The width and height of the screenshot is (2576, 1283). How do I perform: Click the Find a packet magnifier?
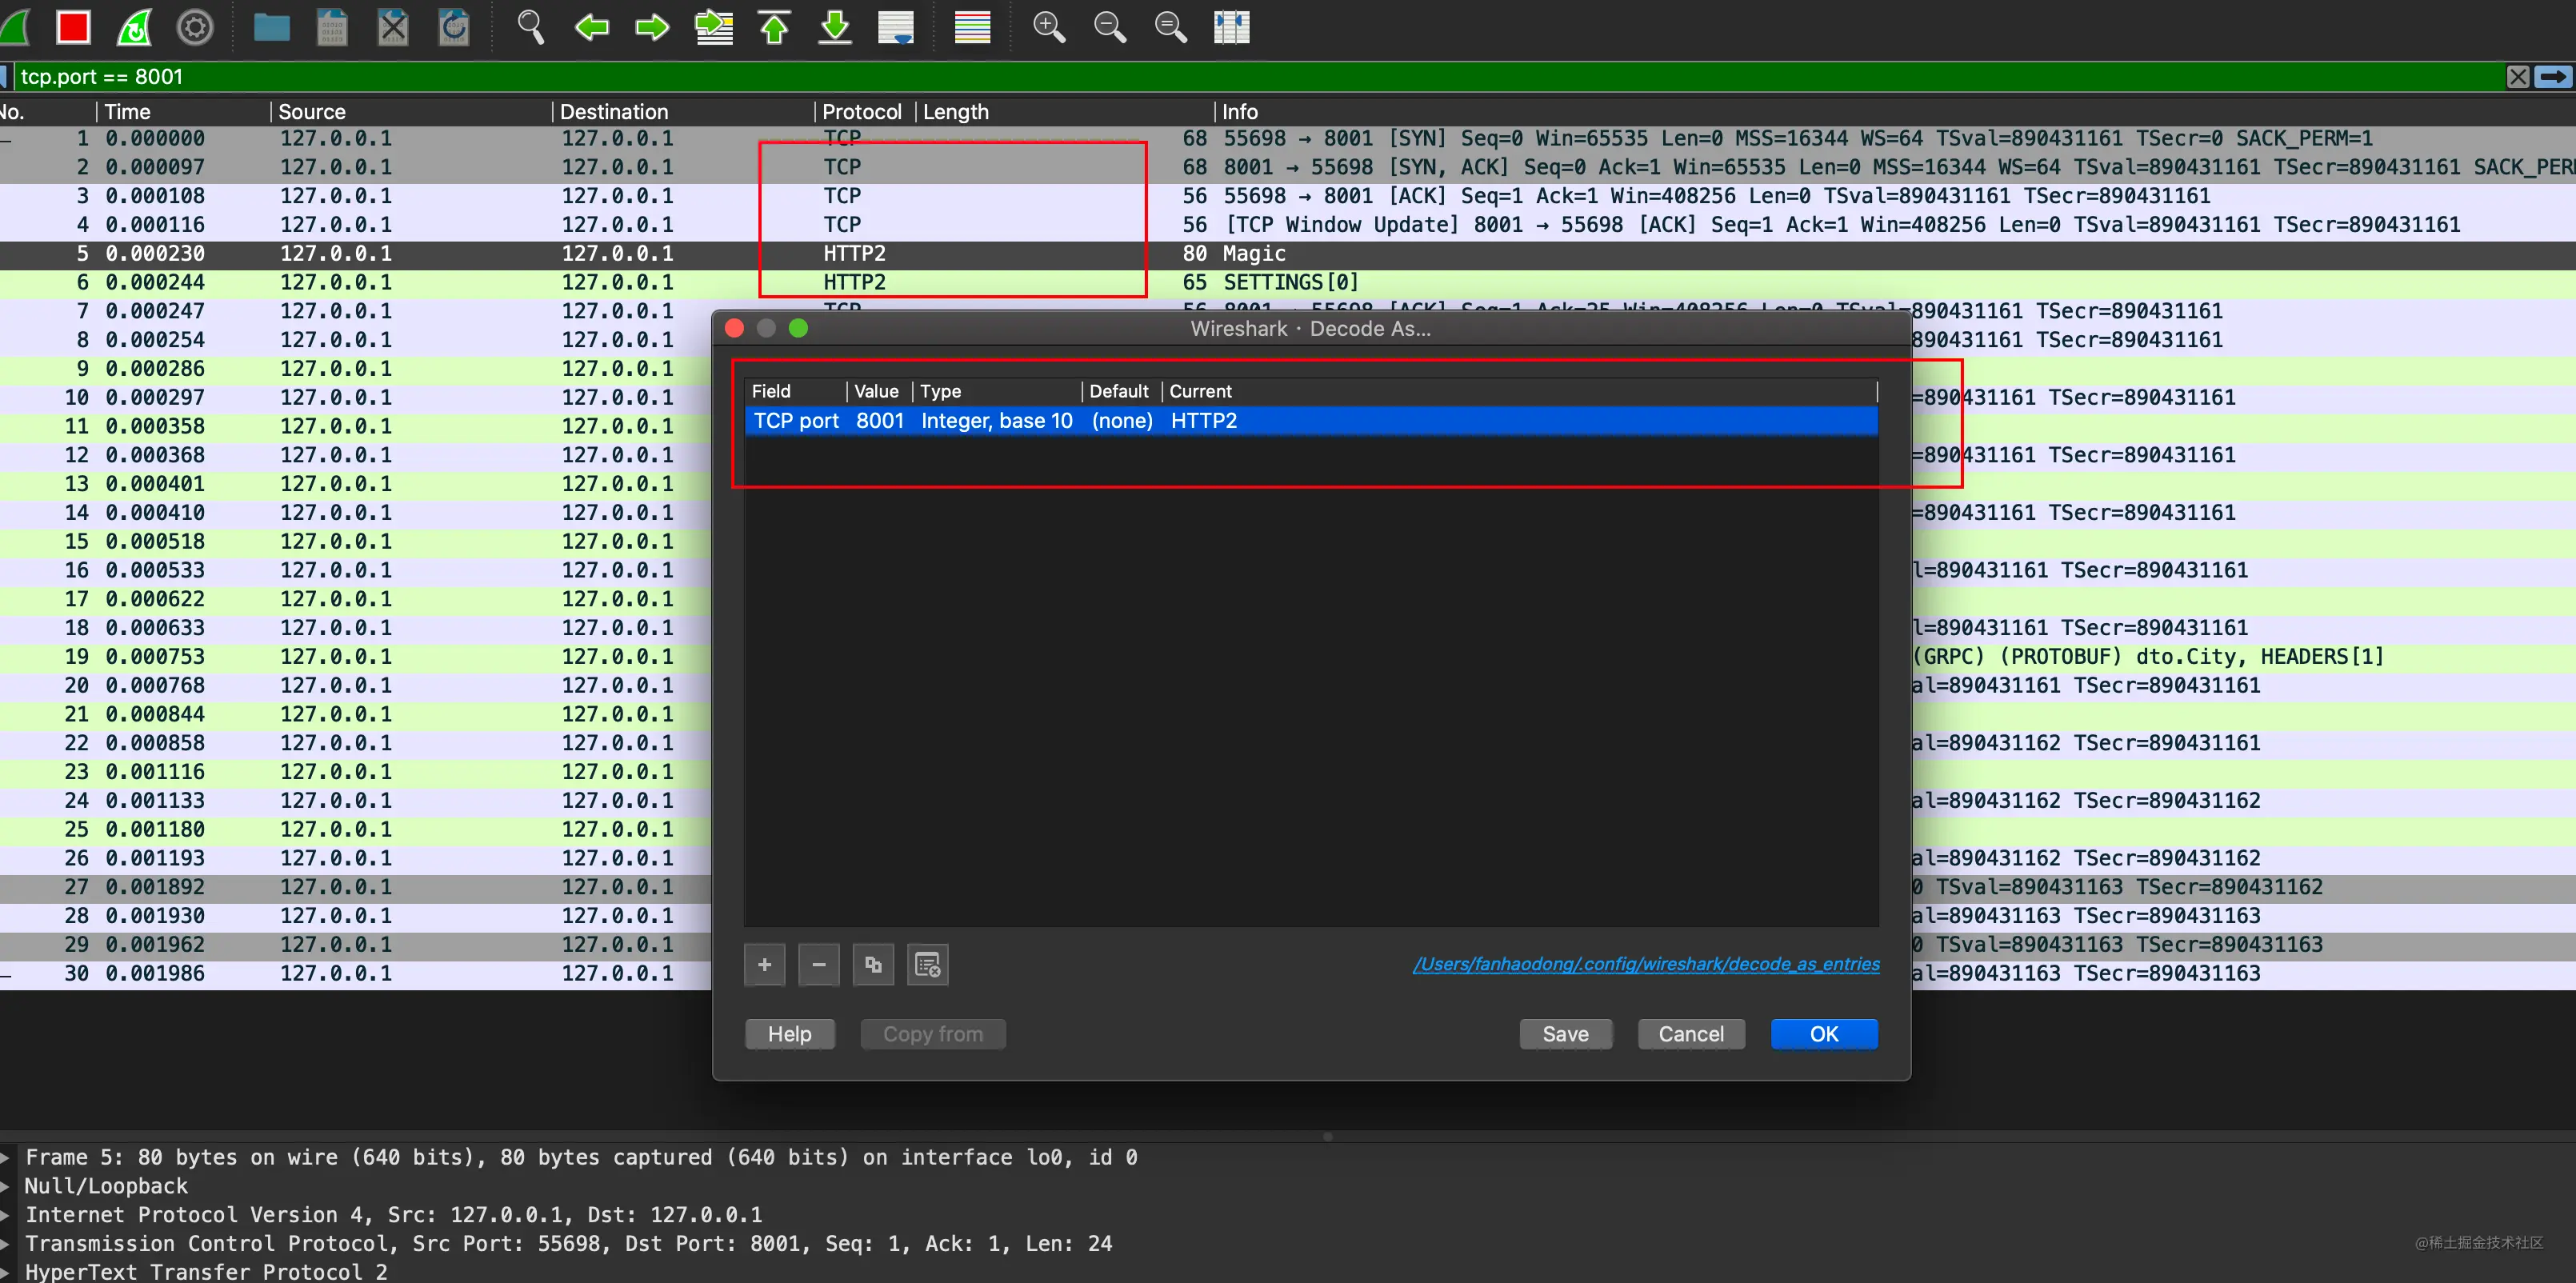click(530, 27)
